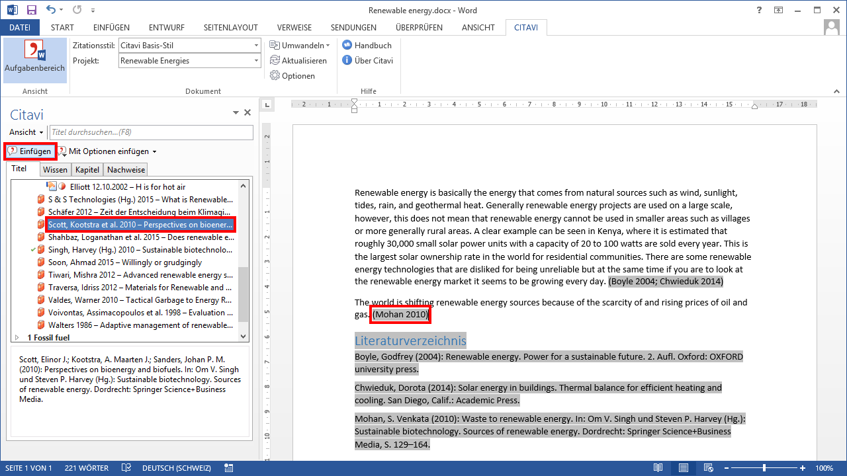Switch to the SEITENLAYOUT ribbon tab

231,27
